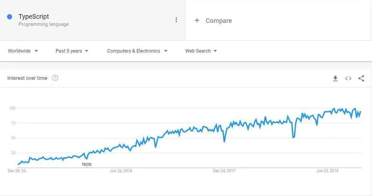Click the Interest over time heading
The height and width of the screenshot is (196, 372).
click(27, 78)
